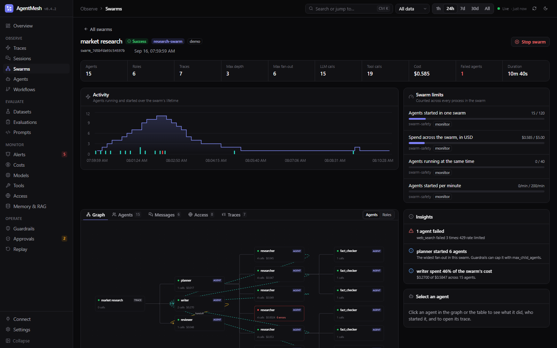
Task: Open Settings in the sidebar
Action: (x=37, y=330)
